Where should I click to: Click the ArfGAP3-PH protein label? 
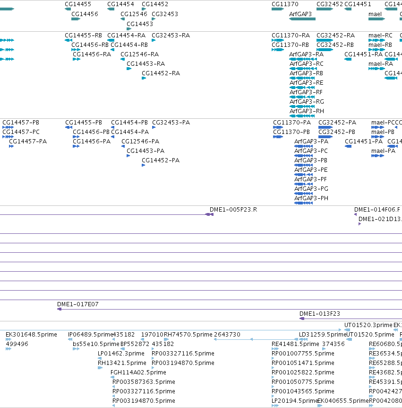(x=311, y=198)
